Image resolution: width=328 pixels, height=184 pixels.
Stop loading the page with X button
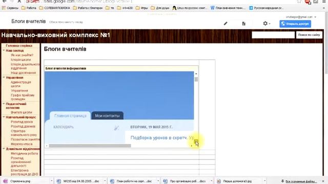coord(19,1)
